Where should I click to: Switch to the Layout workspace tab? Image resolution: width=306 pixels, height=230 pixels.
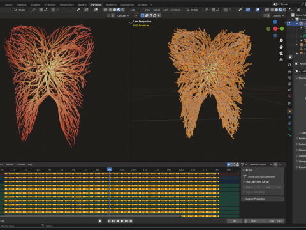tap(8, 4)
